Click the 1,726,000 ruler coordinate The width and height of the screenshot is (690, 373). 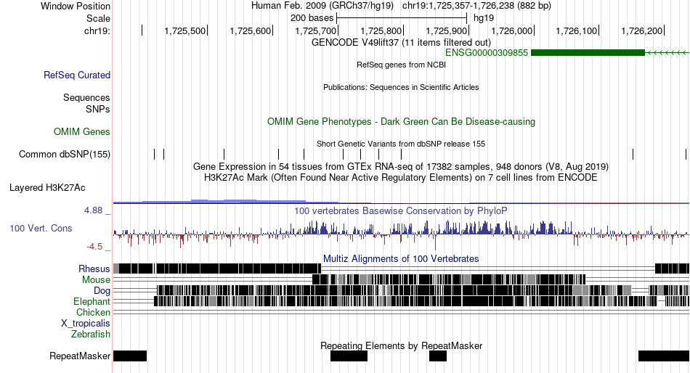512,30
